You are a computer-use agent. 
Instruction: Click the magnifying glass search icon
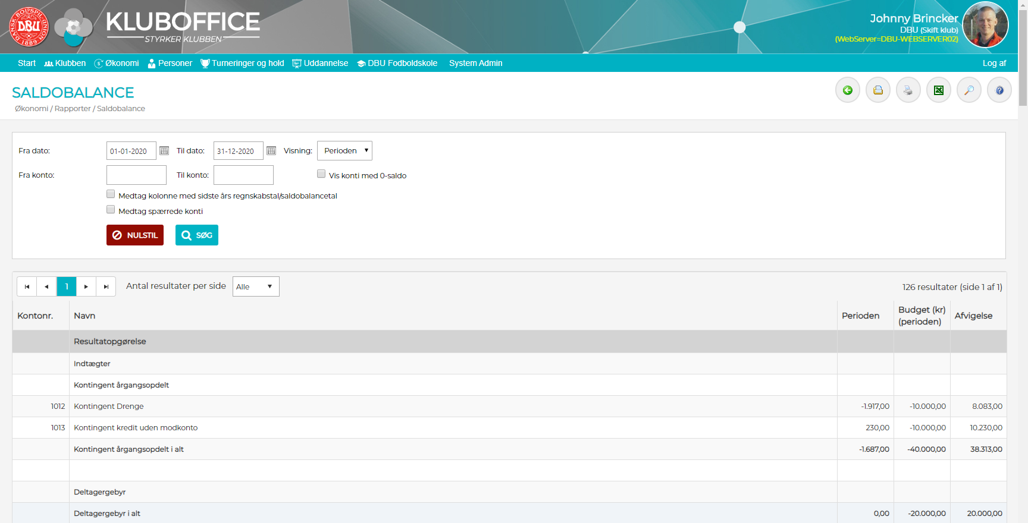click(x=969, y=90)
